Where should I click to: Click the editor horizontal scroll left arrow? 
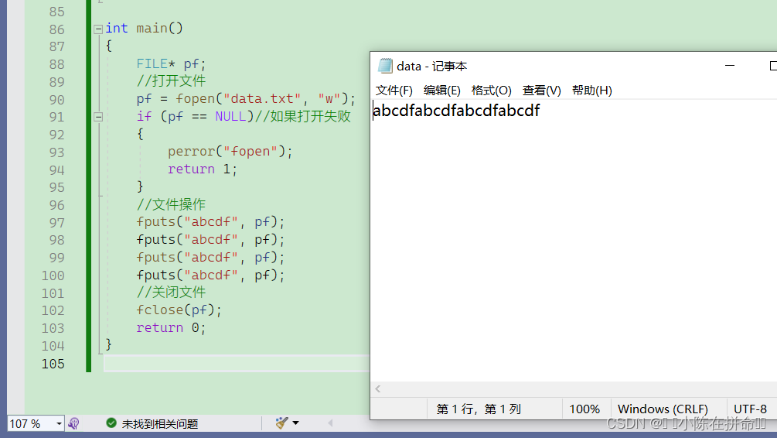(330, 423)
